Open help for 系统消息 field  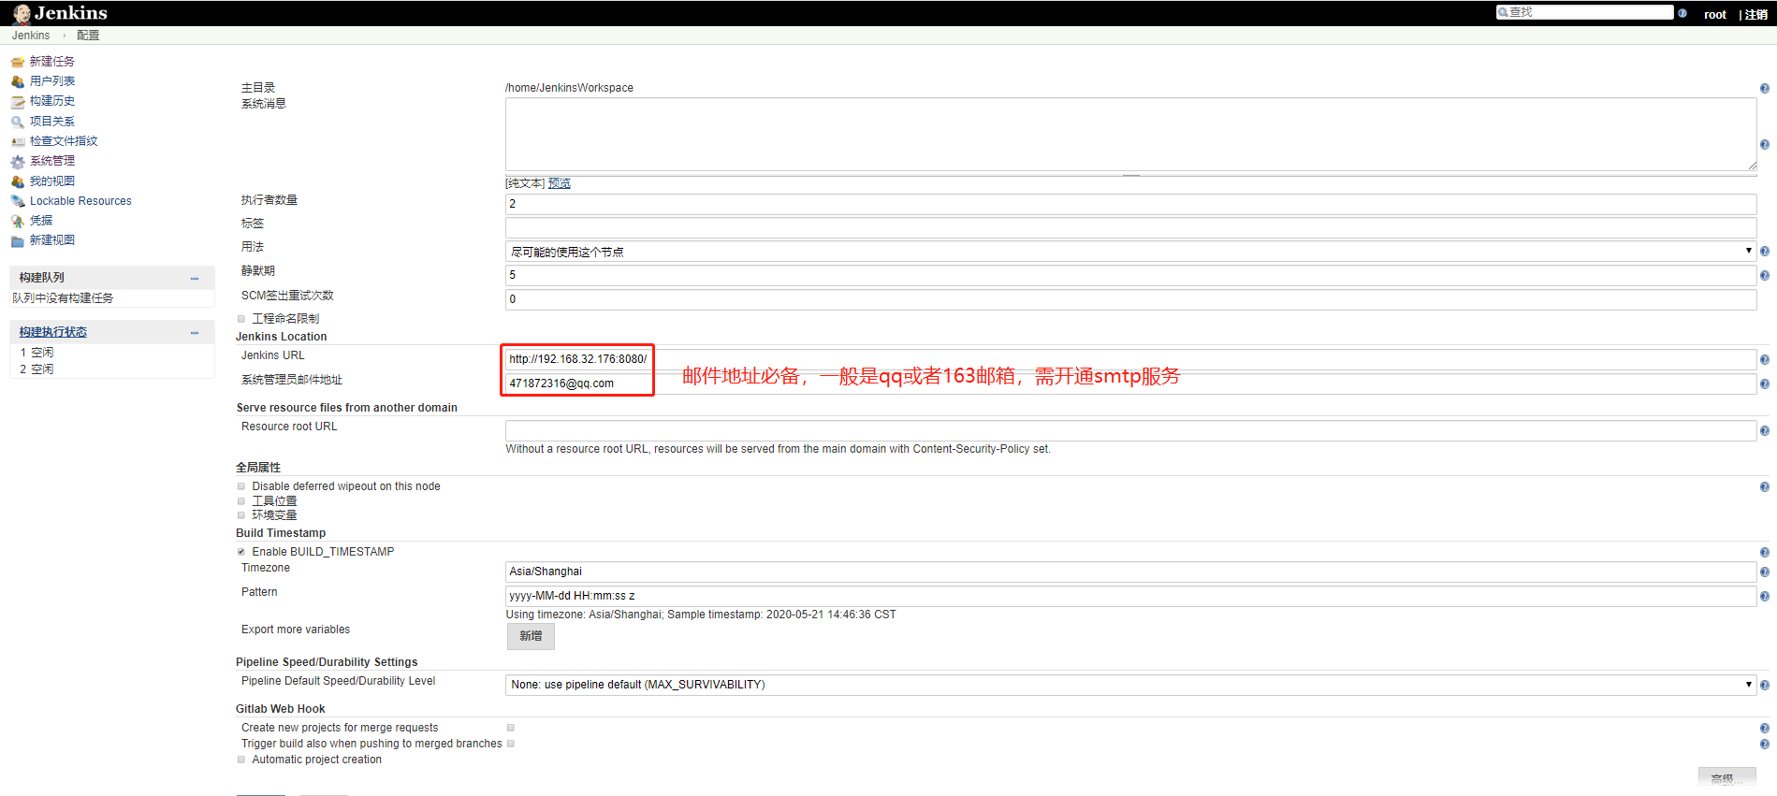tap(1764, 144)
